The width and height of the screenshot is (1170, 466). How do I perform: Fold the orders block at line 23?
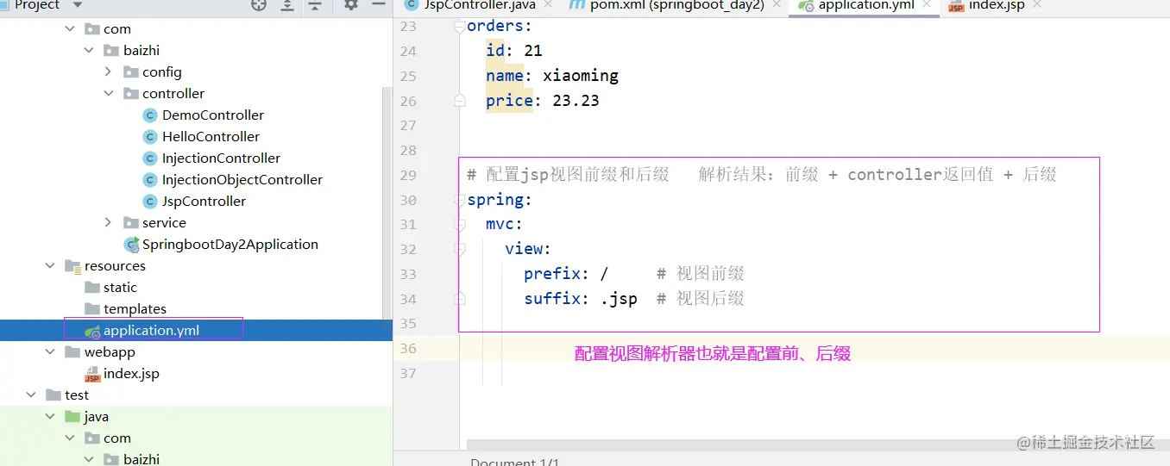pyautogui.click(x=460, y=26)
